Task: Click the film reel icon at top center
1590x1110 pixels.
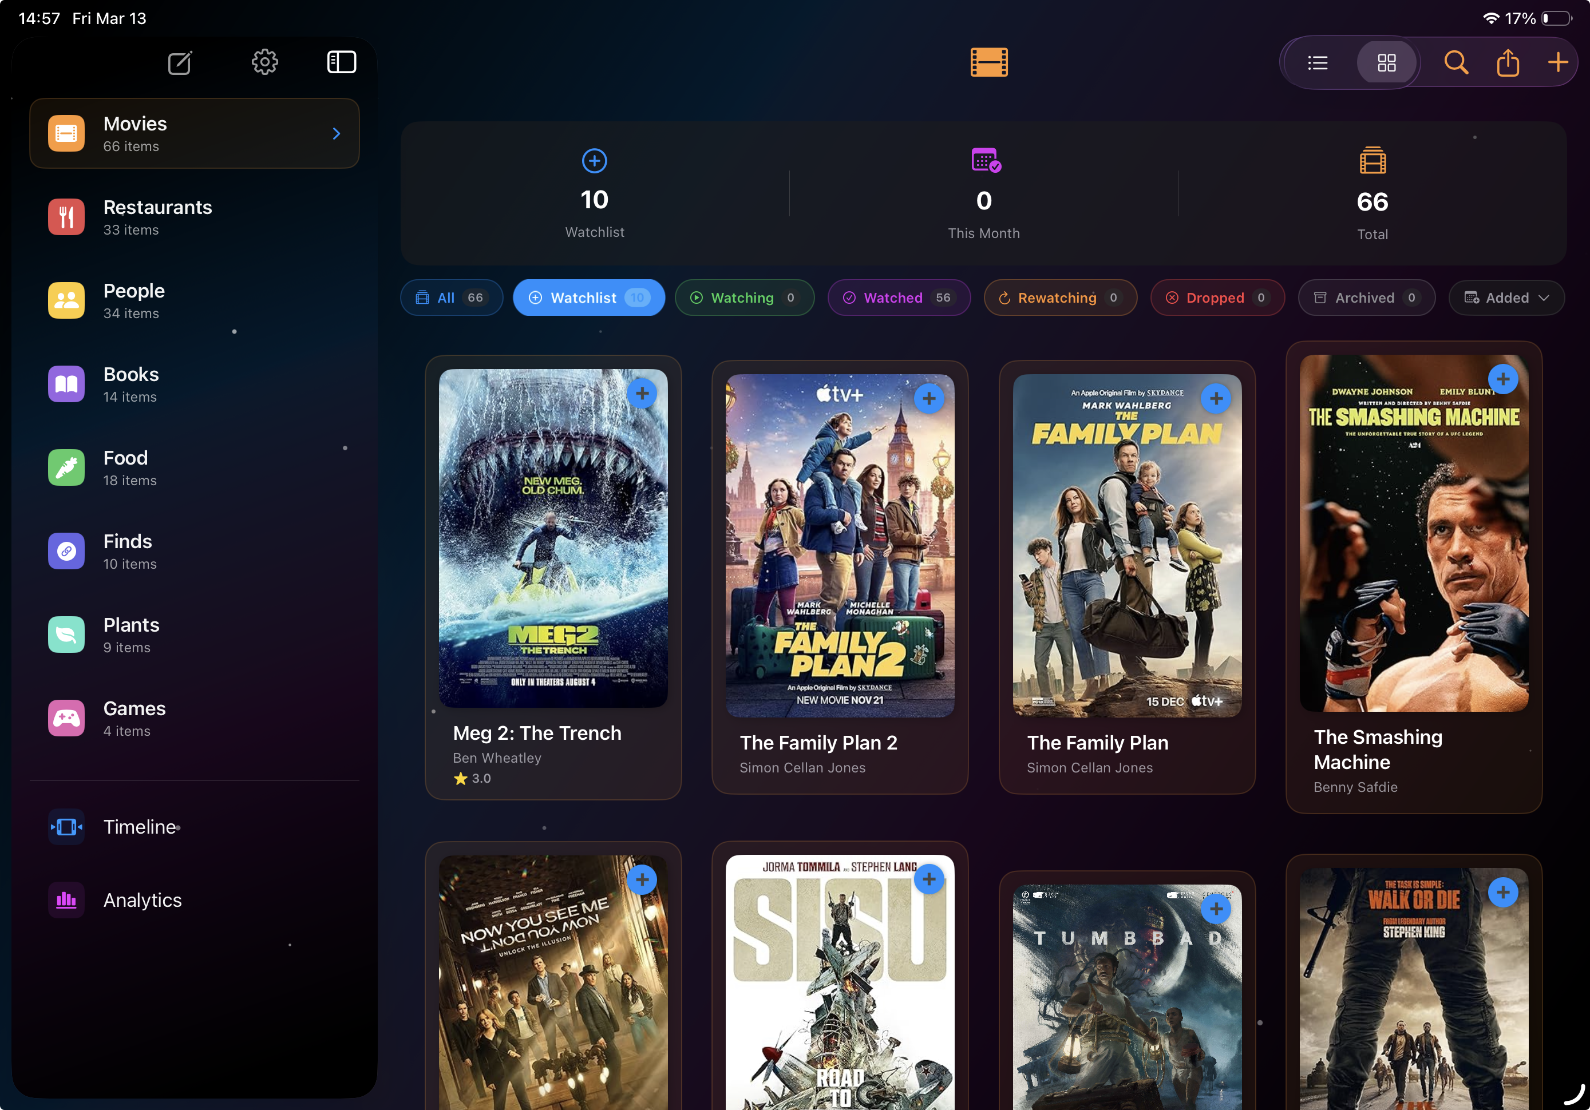Action: pyautogui.click(x=988, y=62)
